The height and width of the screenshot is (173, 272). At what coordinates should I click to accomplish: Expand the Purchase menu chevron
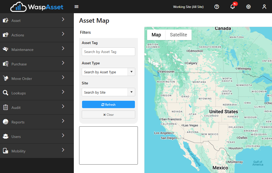[63, 63]
